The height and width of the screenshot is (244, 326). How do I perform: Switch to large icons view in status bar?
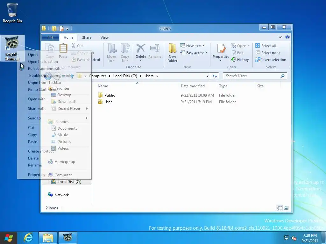286,208
